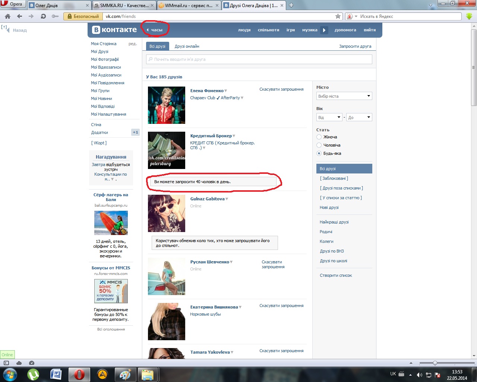The height and width of the screenshot is (382, 477).
Task: Expand the arrow next to Руслан Шевченко
Action: pos(231,262)
